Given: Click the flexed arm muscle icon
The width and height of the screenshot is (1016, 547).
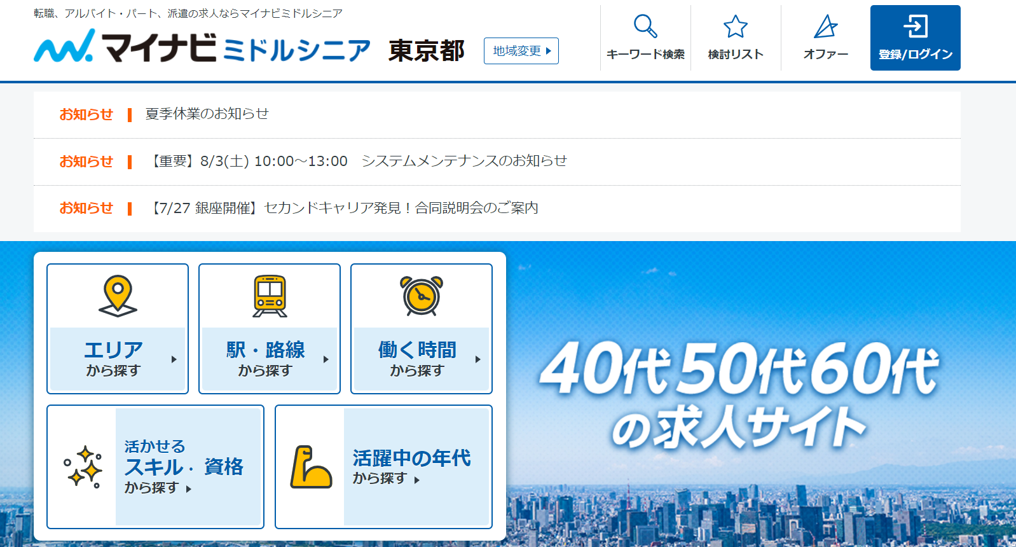Looking at the screenshot, I should (x=310, y=467).
